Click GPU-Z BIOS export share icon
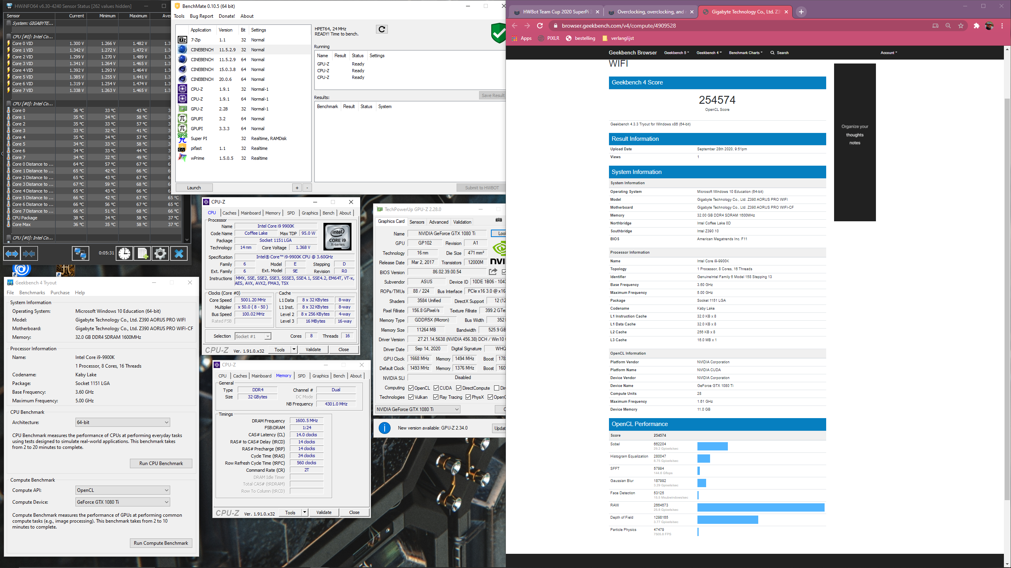This screenshot has height=568, width=1011. click(493, 272)
